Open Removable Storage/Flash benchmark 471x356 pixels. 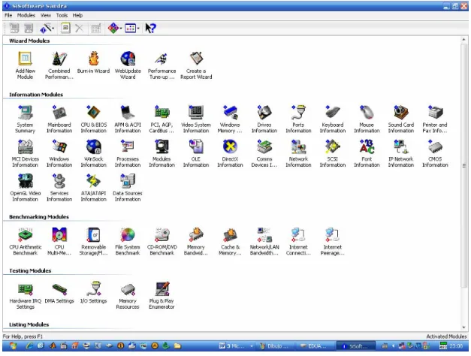(x=93, y=241)
